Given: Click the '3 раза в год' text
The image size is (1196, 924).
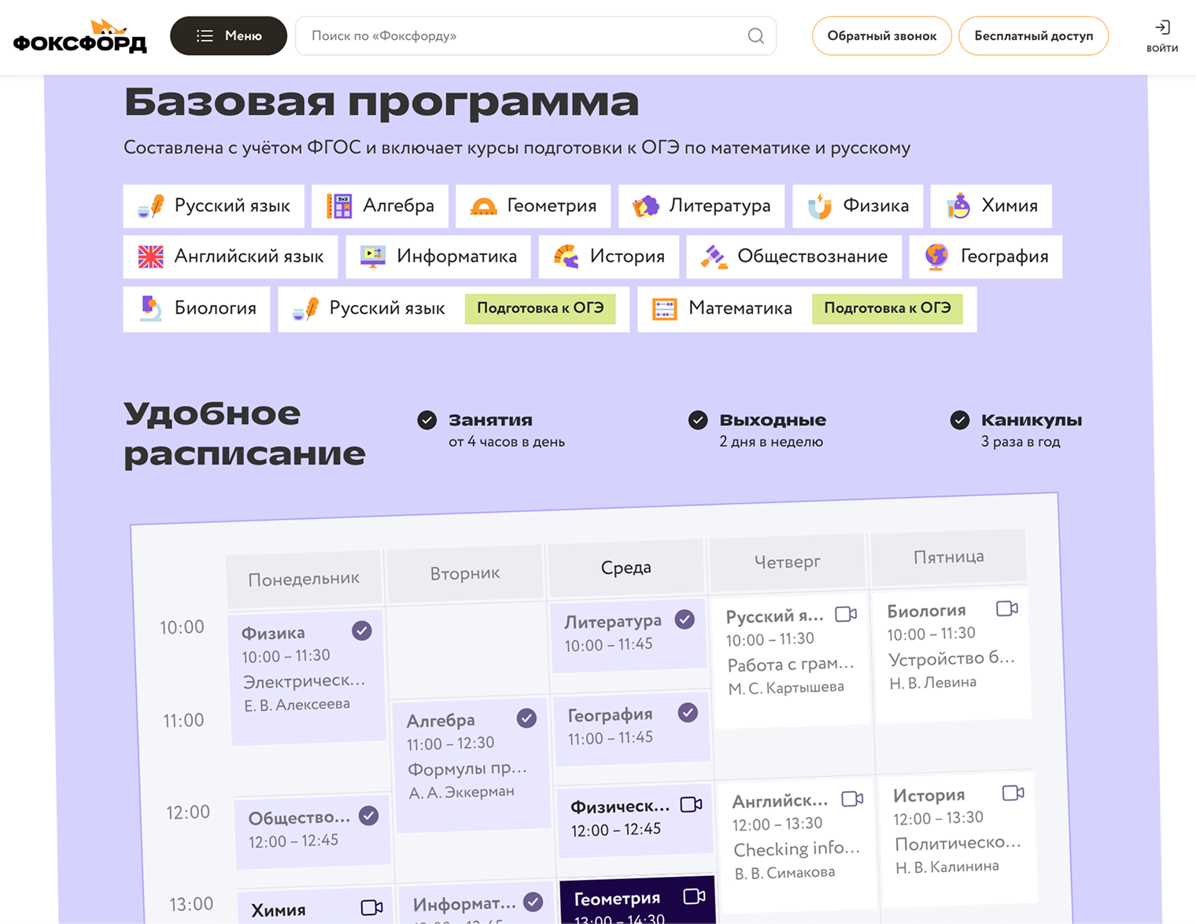Looking at the screenshot, I should coord(1021,442).
